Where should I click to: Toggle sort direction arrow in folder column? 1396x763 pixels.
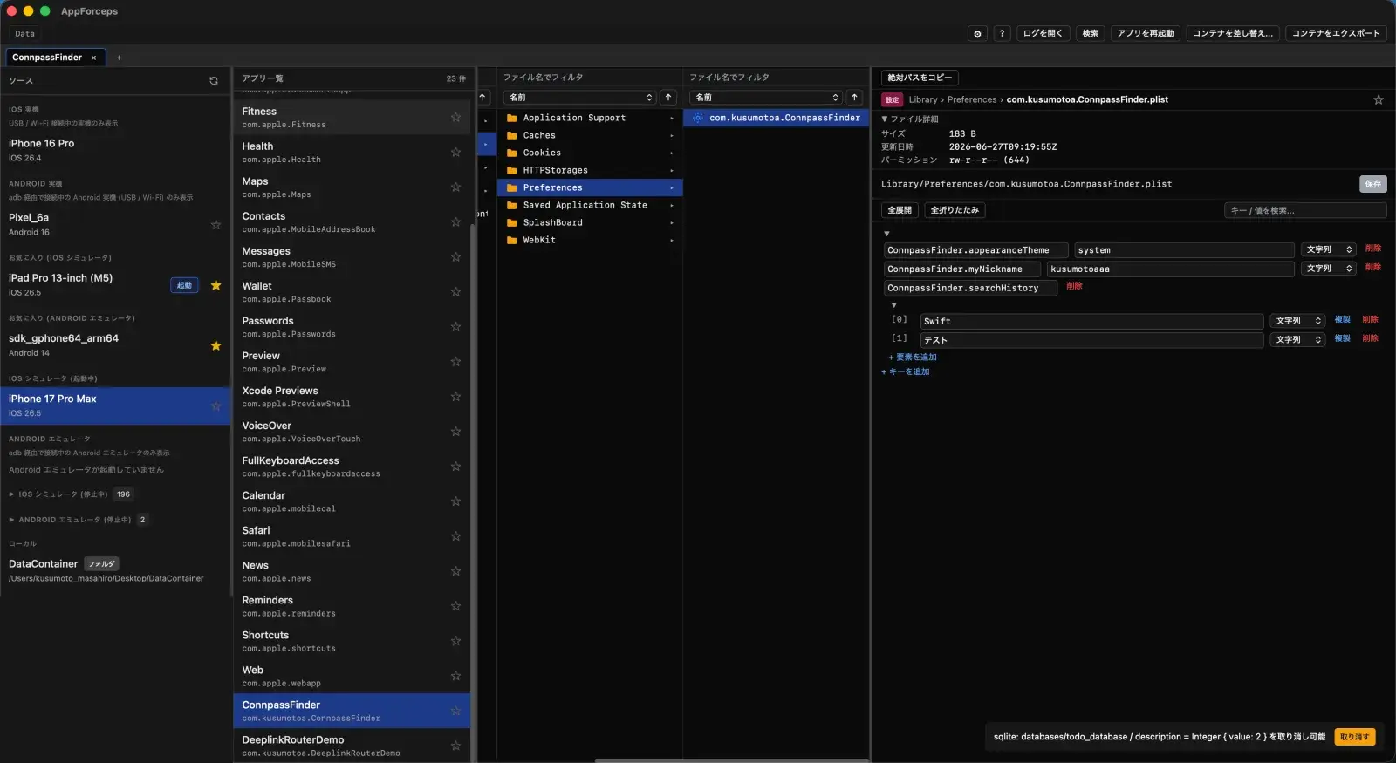tap(668, 97)
